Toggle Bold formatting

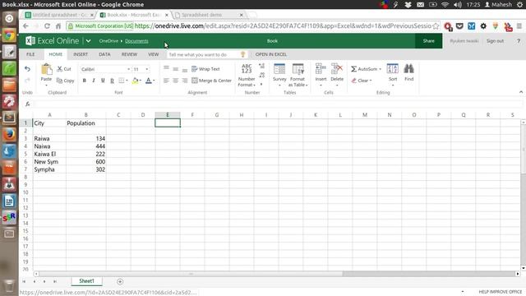84,81
